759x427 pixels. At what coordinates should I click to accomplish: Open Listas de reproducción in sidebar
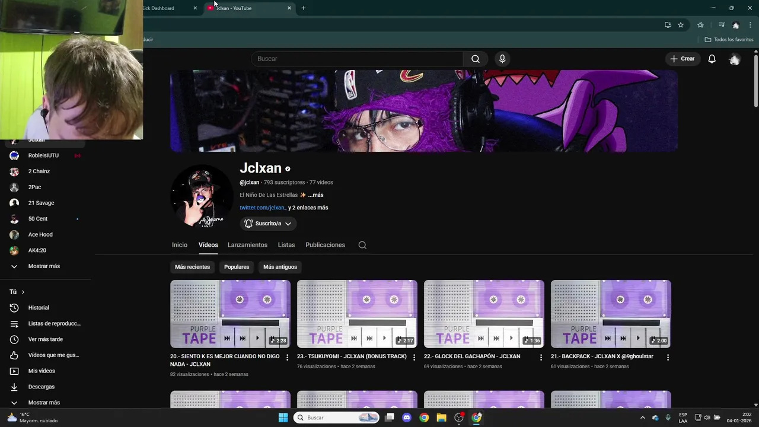click(45, 323)
